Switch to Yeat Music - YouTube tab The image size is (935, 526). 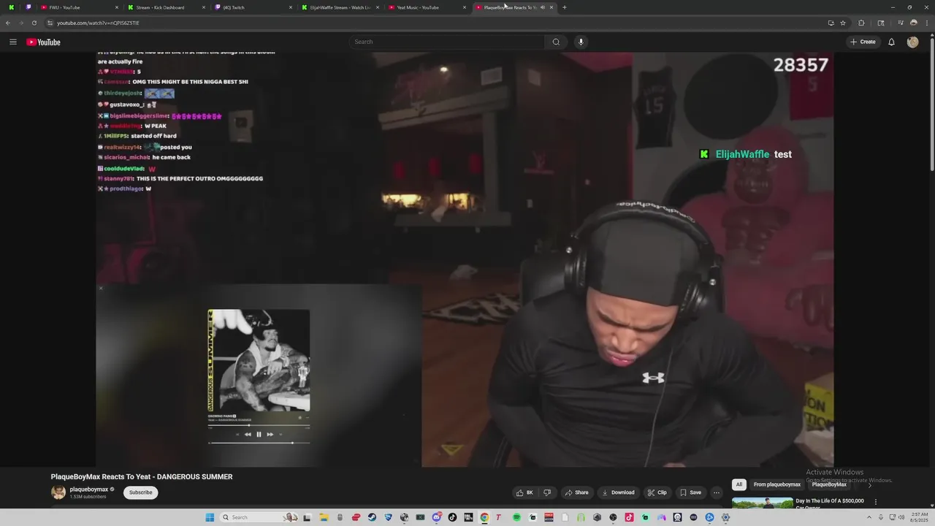(426, 7)
